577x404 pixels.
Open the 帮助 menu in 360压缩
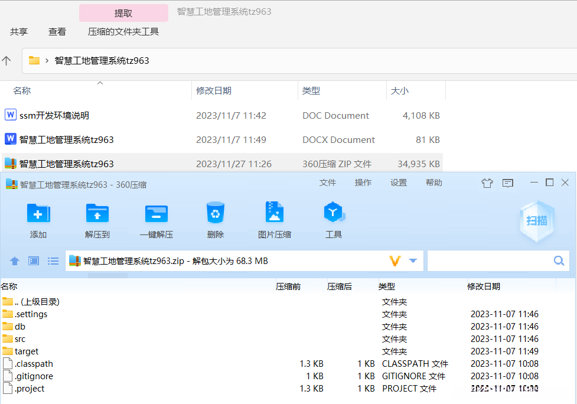point(434,183)
